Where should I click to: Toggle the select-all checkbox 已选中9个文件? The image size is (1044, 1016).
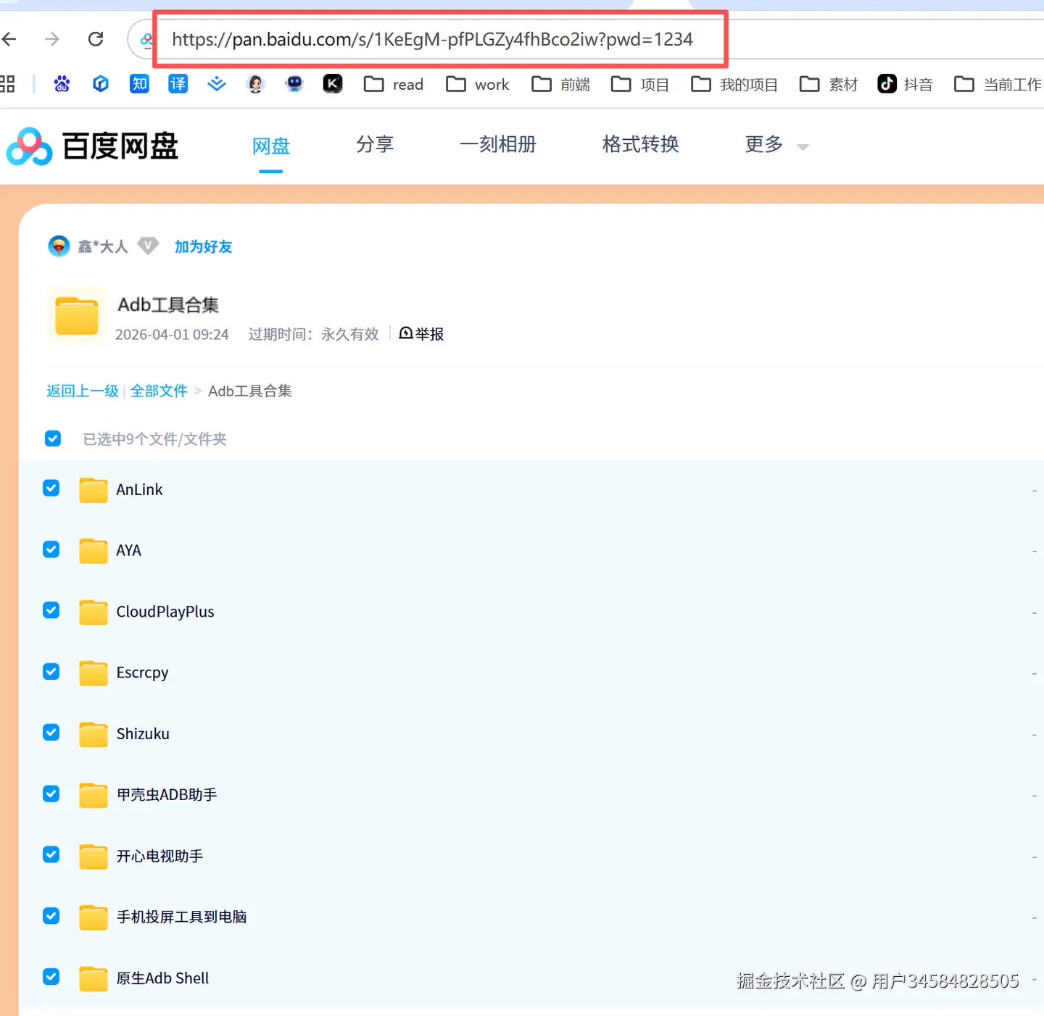(x=53, y=438)
